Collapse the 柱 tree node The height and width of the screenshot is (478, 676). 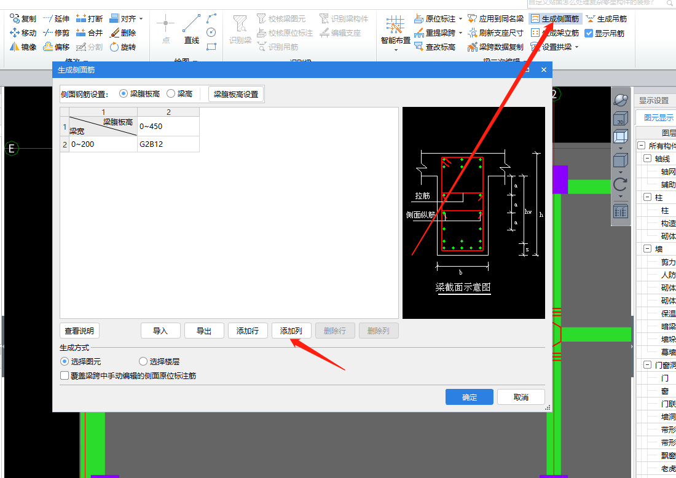(x=647, y=197)
